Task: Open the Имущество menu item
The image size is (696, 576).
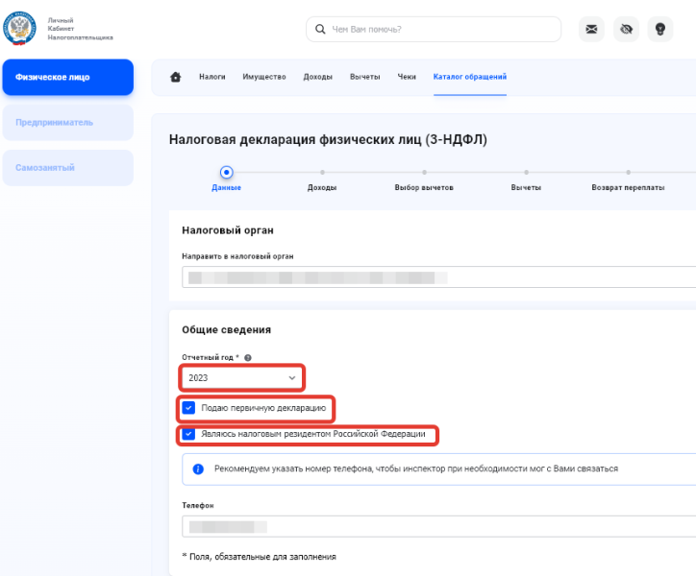Action: (264, 77)
